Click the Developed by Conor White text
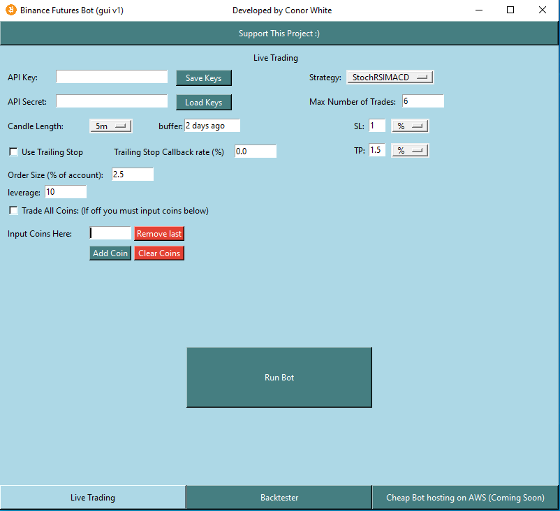 point(282,10)
